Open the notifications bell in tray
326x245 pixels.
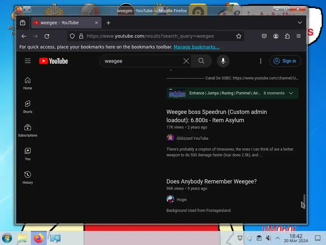[x=240, y=238]
